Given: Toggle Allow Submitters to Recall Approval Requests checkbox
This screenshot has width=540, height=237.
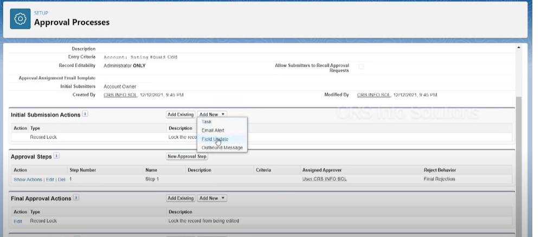Looking at the screenshot, I should point(362,67).
